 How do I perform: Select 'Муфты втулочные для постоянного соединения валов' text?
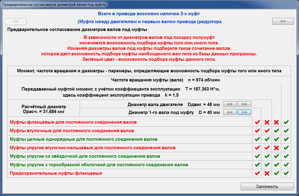point(72,131)
